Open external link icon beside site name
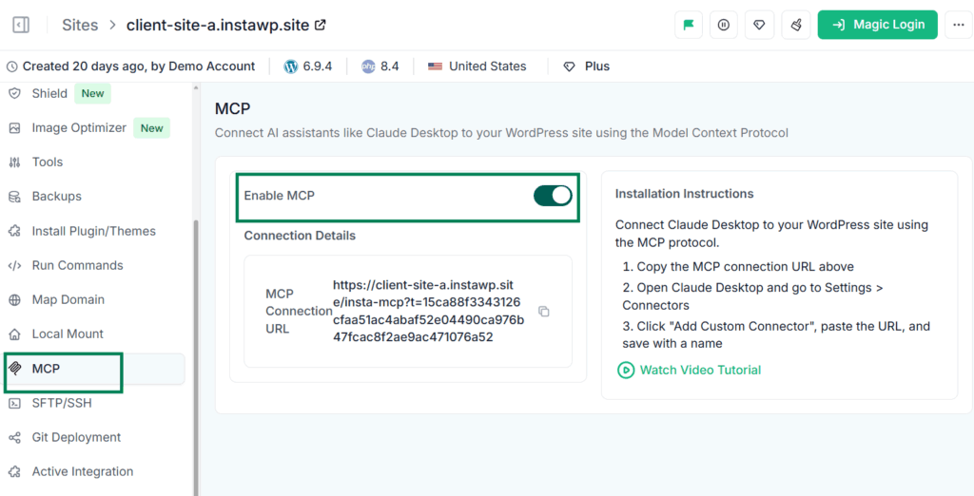Viewport: 974px width, 496px height. point(321,25)
